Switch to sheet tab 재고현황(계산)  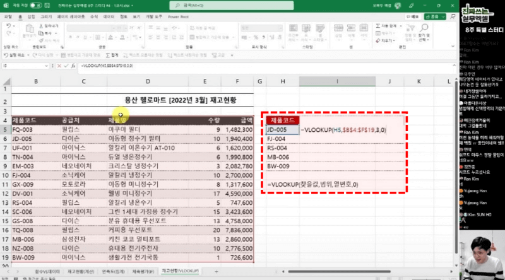81,272
